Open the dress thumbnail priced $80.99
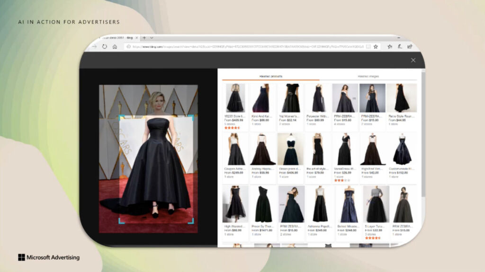This screenshot has width=485, height=272. 235,204
